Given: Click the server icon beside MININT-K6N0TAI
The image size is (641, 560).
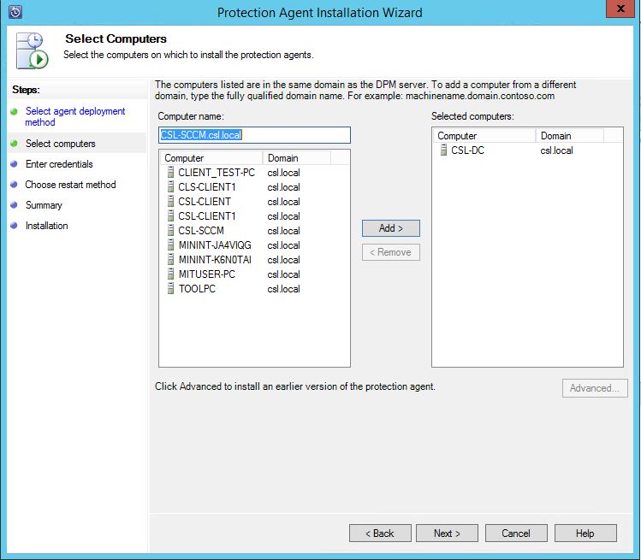Looking at the screenshot, I should (x=171, y=259).
